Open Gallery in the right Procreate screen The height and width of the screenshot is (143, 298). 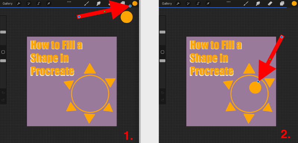(x=167, y=4)
